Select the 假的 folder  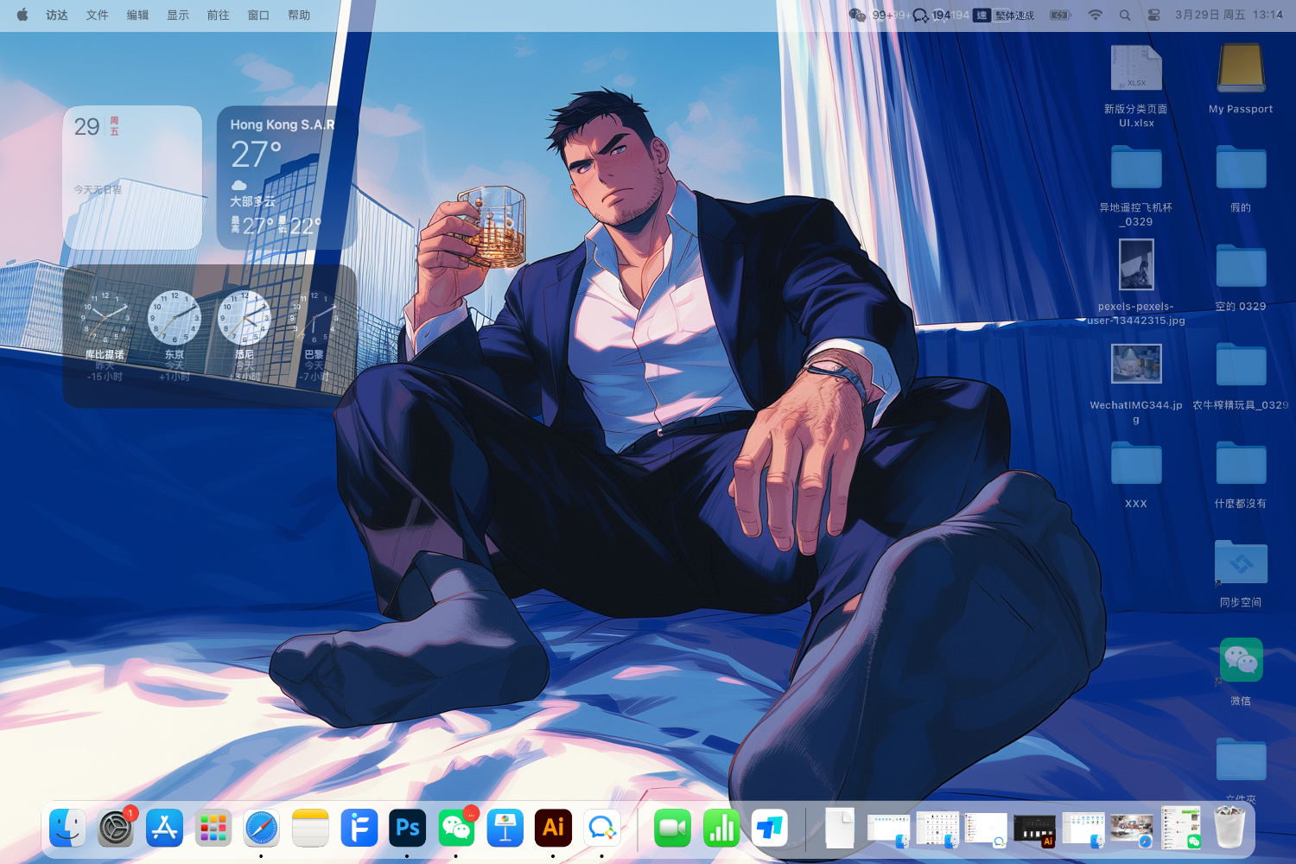(1241, 178)
